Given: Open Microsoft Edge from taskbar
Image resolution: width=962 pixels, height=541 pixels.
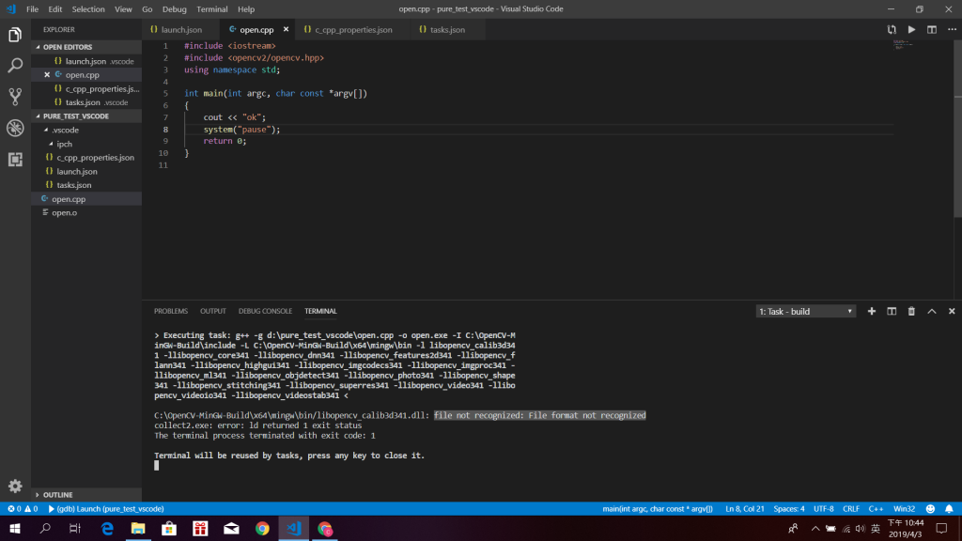Looking at the screenshot, I should (x=107, y=528).
